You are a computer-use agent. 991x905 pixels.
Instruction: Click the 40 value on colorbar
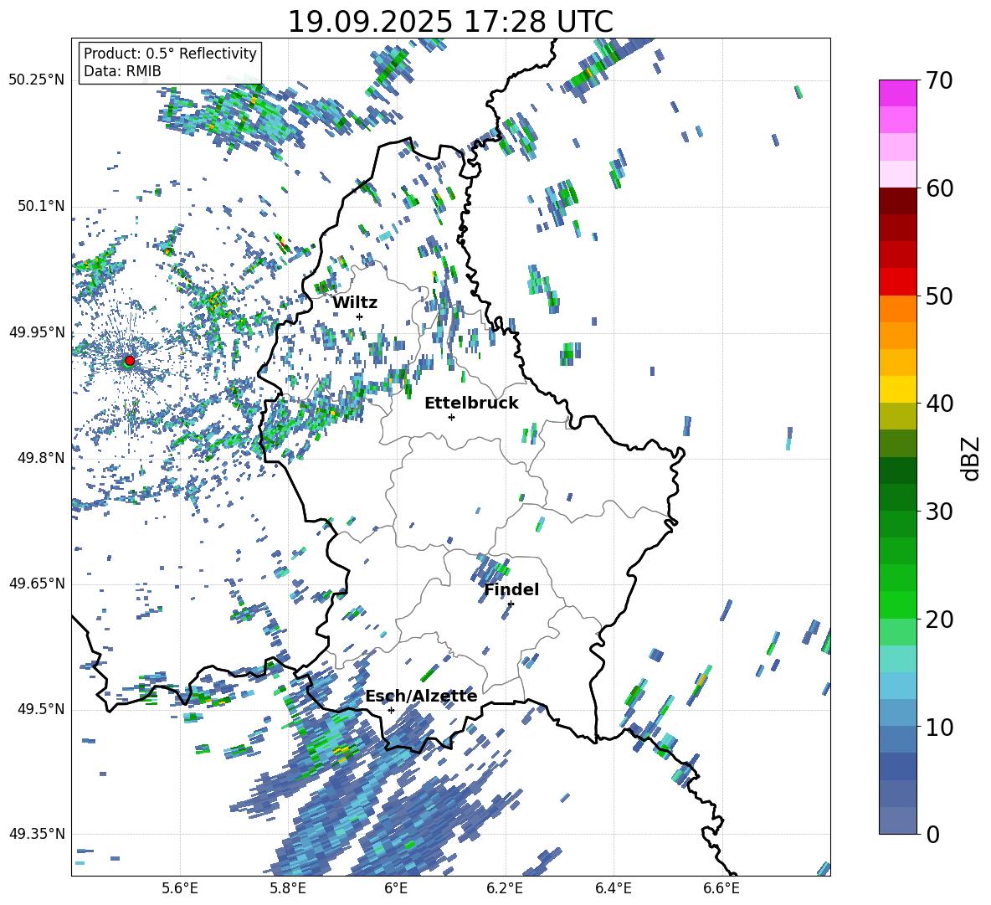coord(939,404)
